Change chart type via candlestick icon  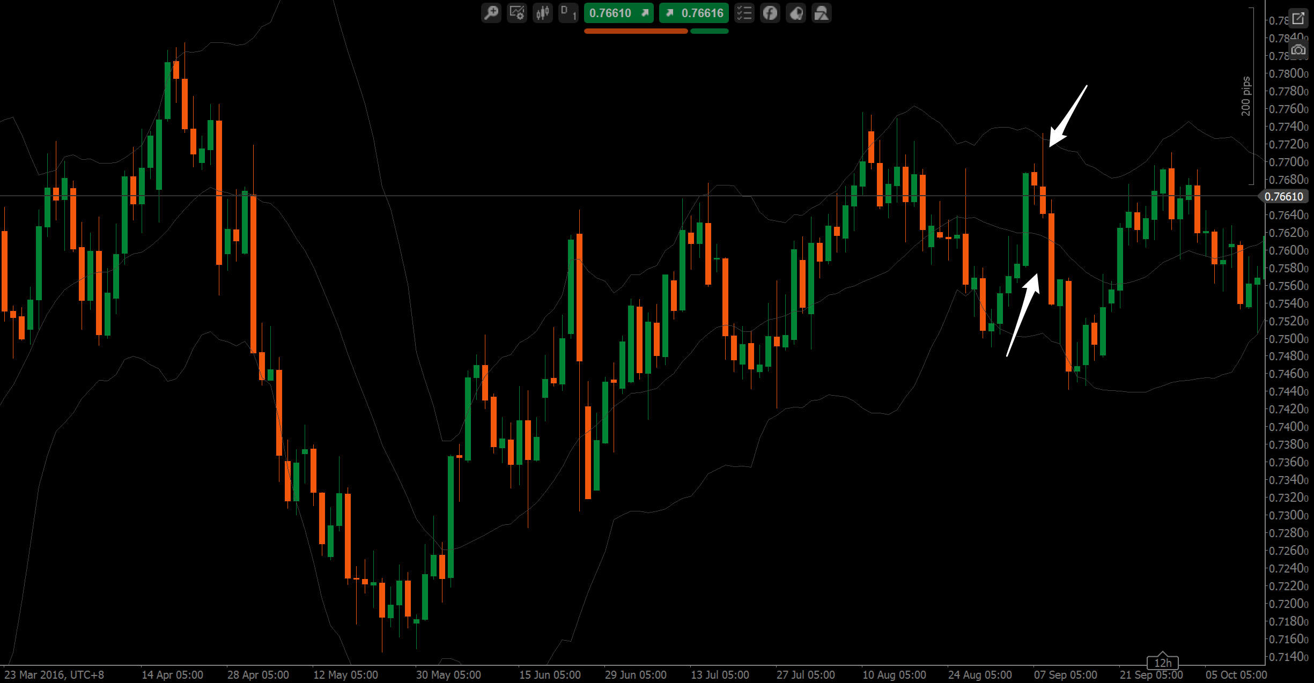click(x=543, y=13)
